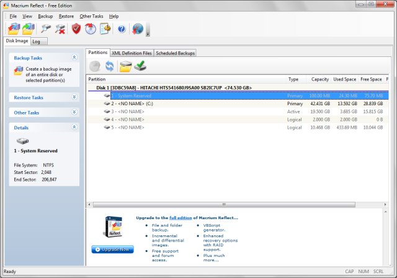Refresh partitions using the blue arrows icon

pos(110,67)
